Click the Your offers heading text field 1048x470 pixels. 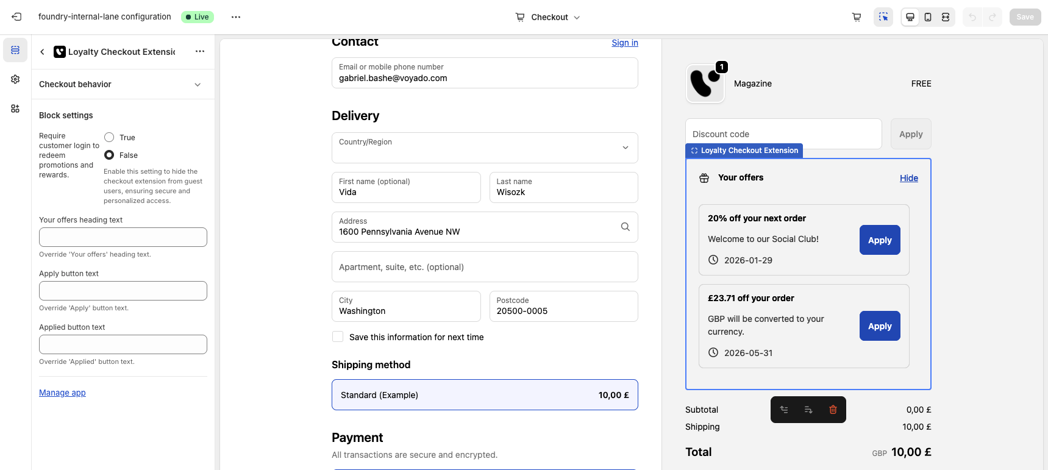[123, 237]
